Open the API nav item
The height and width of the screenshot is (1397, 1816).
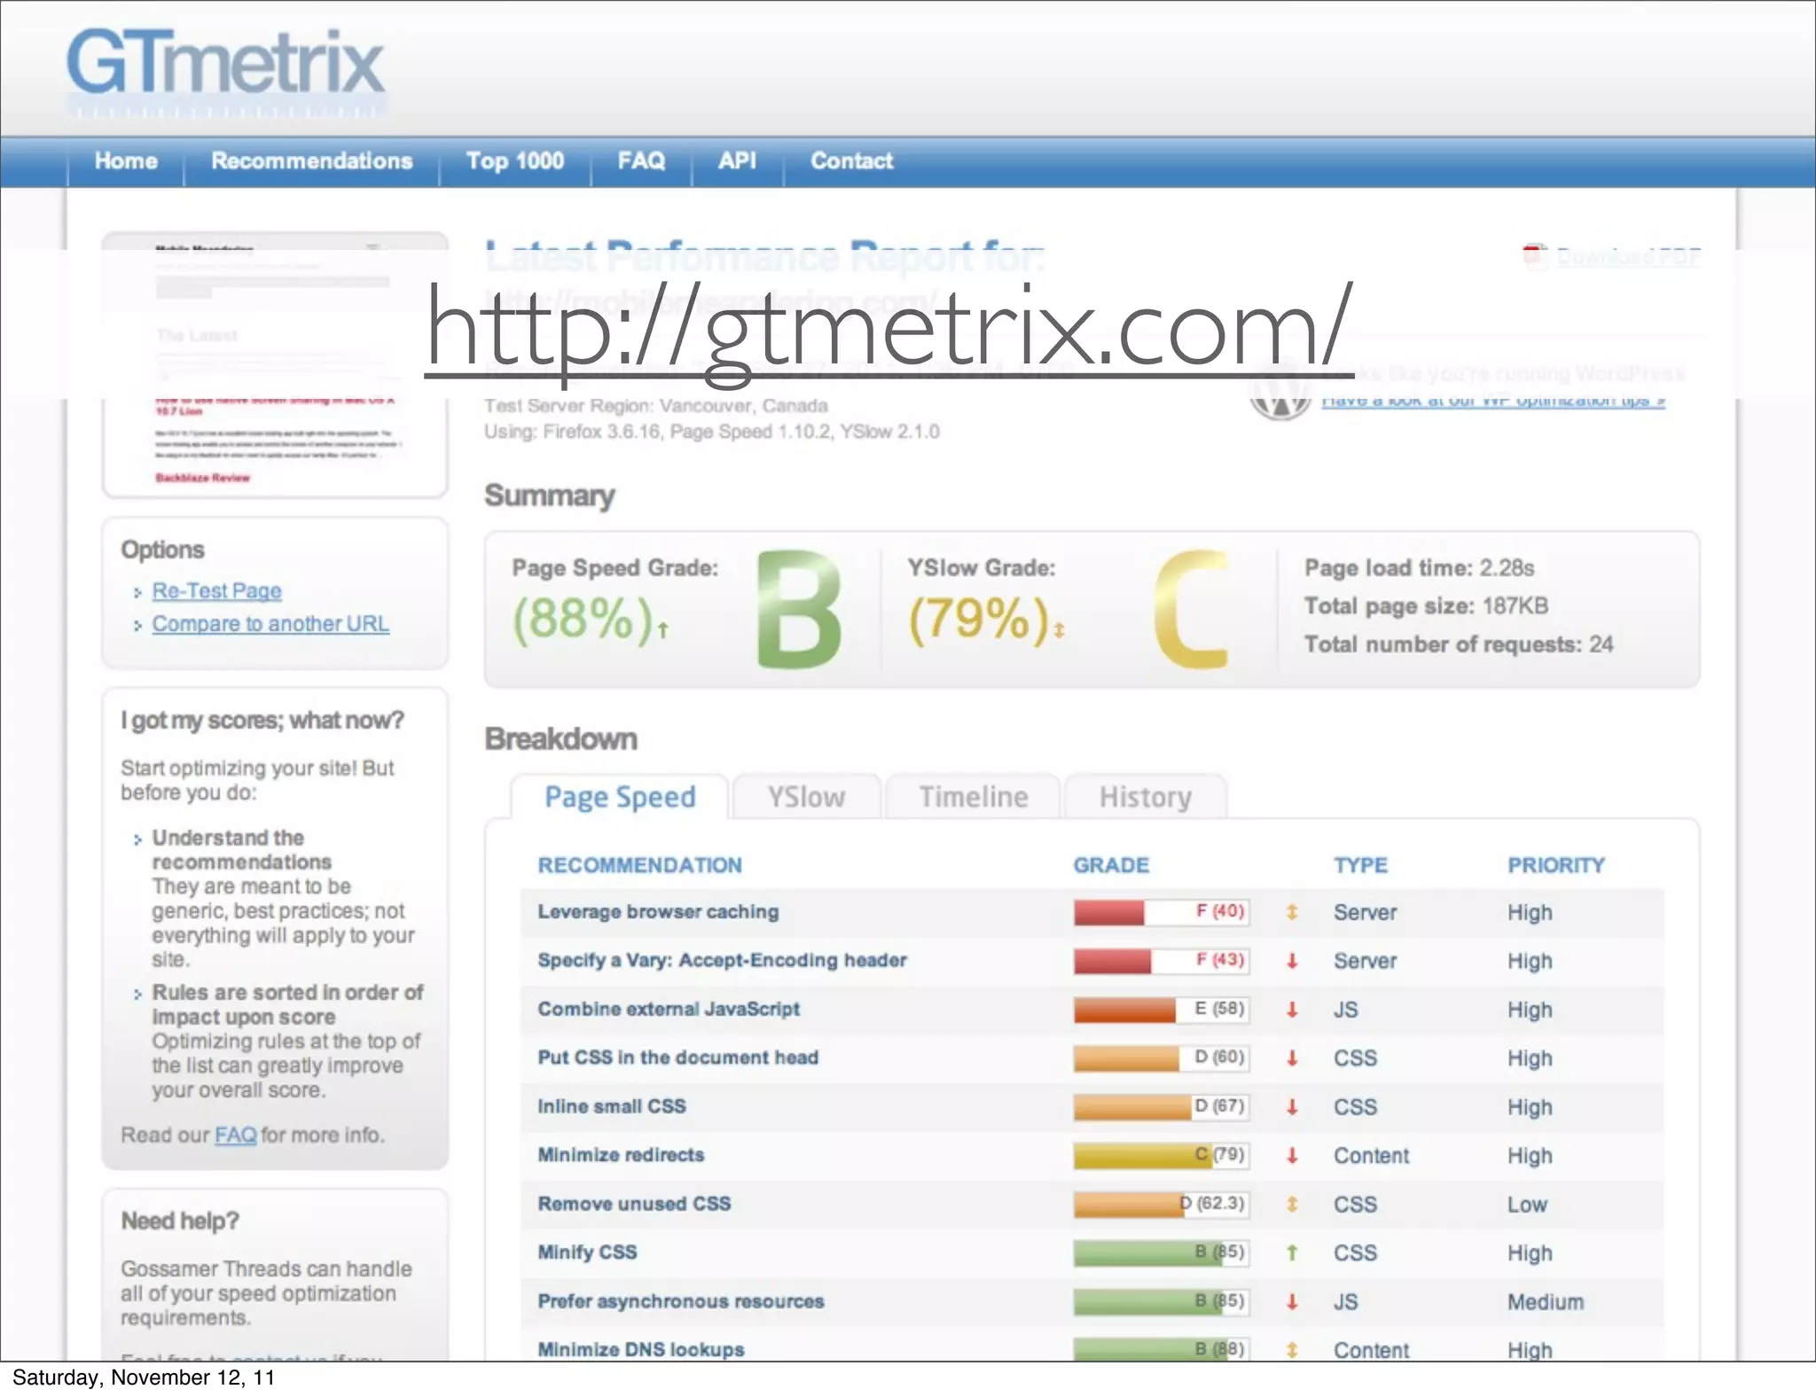click(737, 161)
